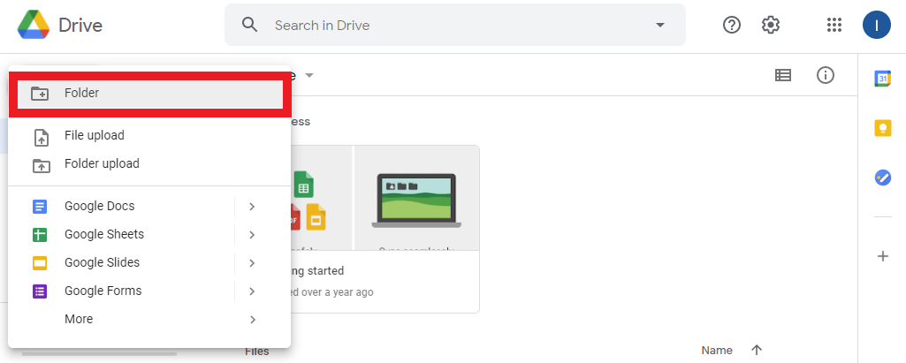
Task: Switch to list layout view
Action: 783,75
